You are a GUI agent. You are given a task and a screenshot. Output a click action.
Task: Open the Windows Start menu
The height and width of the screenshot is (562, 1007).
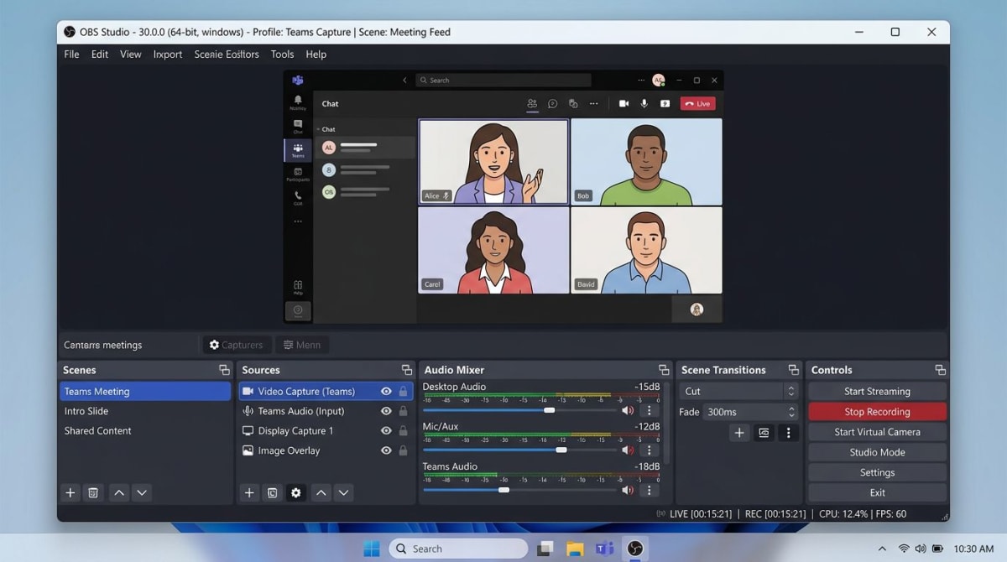click(371, 549)
